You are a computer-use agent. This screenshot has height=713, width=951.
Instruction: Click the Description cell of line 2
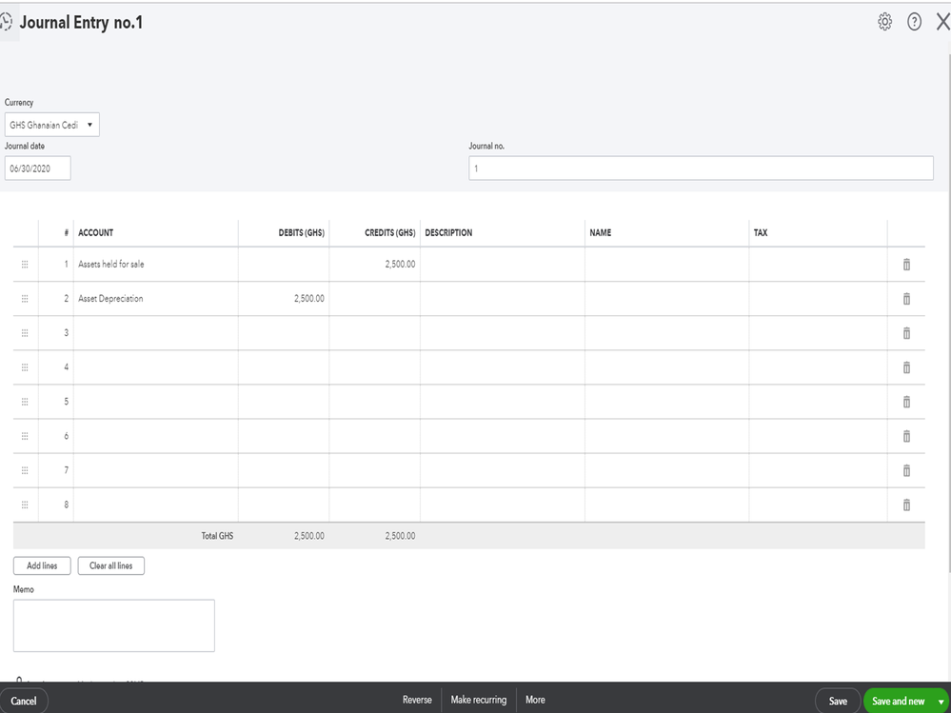pos(503,298)
